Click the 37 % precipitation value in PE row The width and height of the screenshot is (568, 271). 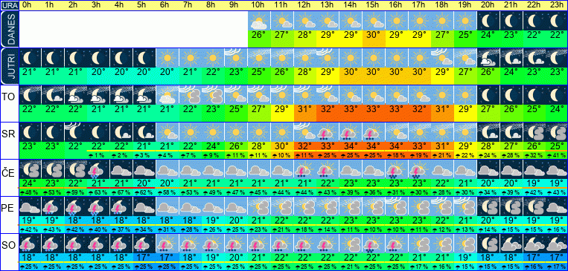122,229
